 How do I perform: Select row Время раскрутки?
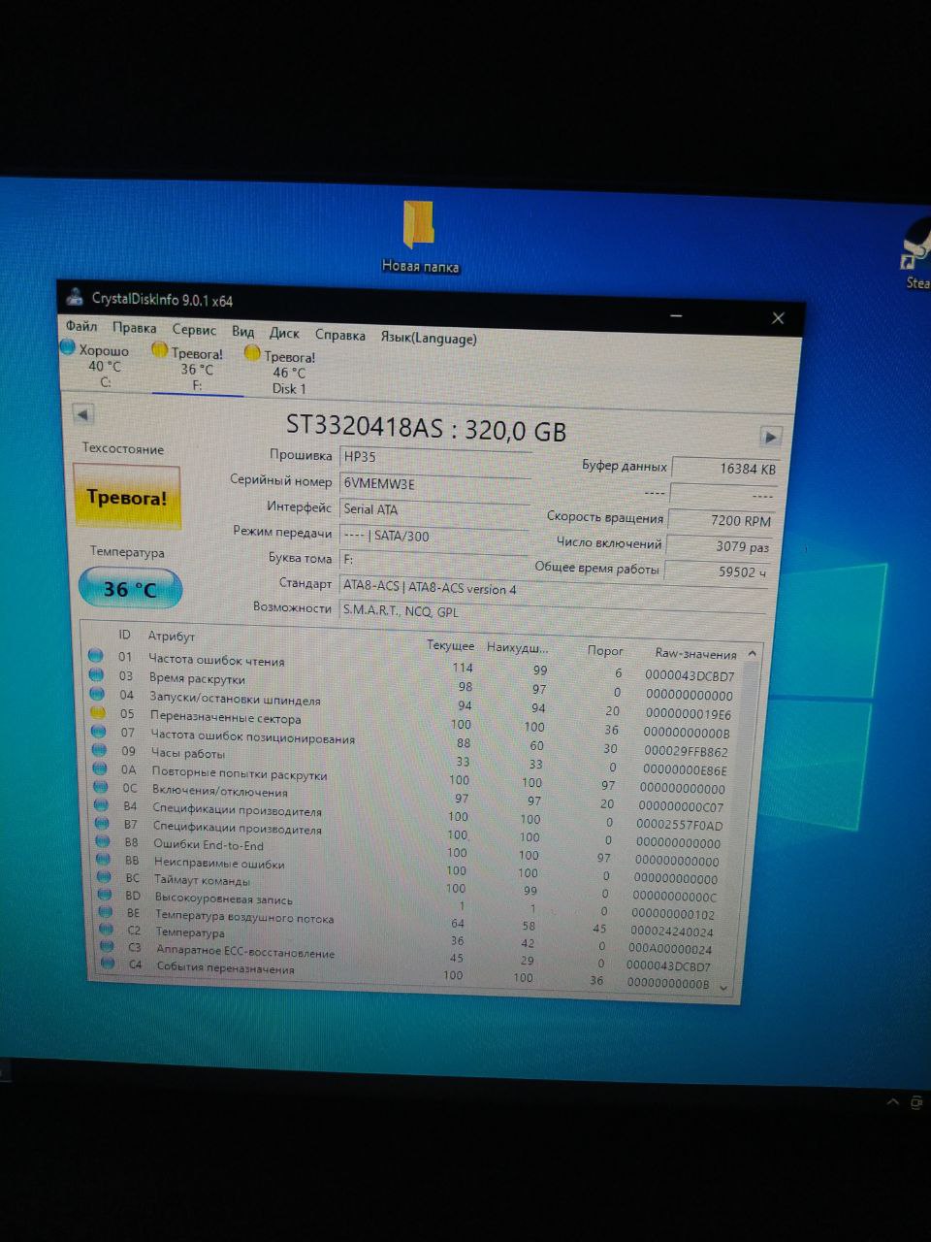click(414, 684)
